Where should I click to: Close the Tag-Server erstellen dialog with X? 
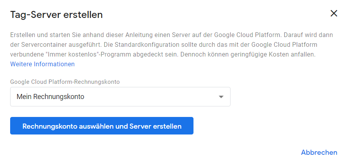[x=334, y=14]
